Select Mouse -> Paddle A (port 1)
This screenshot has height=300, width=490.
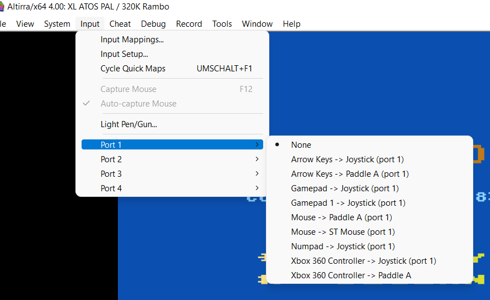click(341, 217)
